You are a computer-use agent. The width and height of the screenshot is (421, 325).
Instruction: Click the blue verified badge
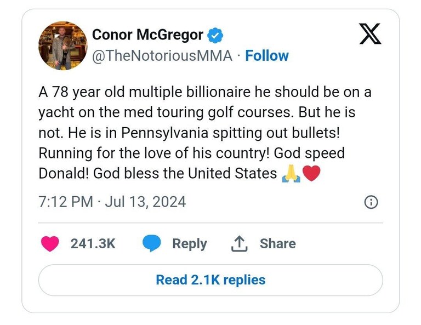click(215, 35)
